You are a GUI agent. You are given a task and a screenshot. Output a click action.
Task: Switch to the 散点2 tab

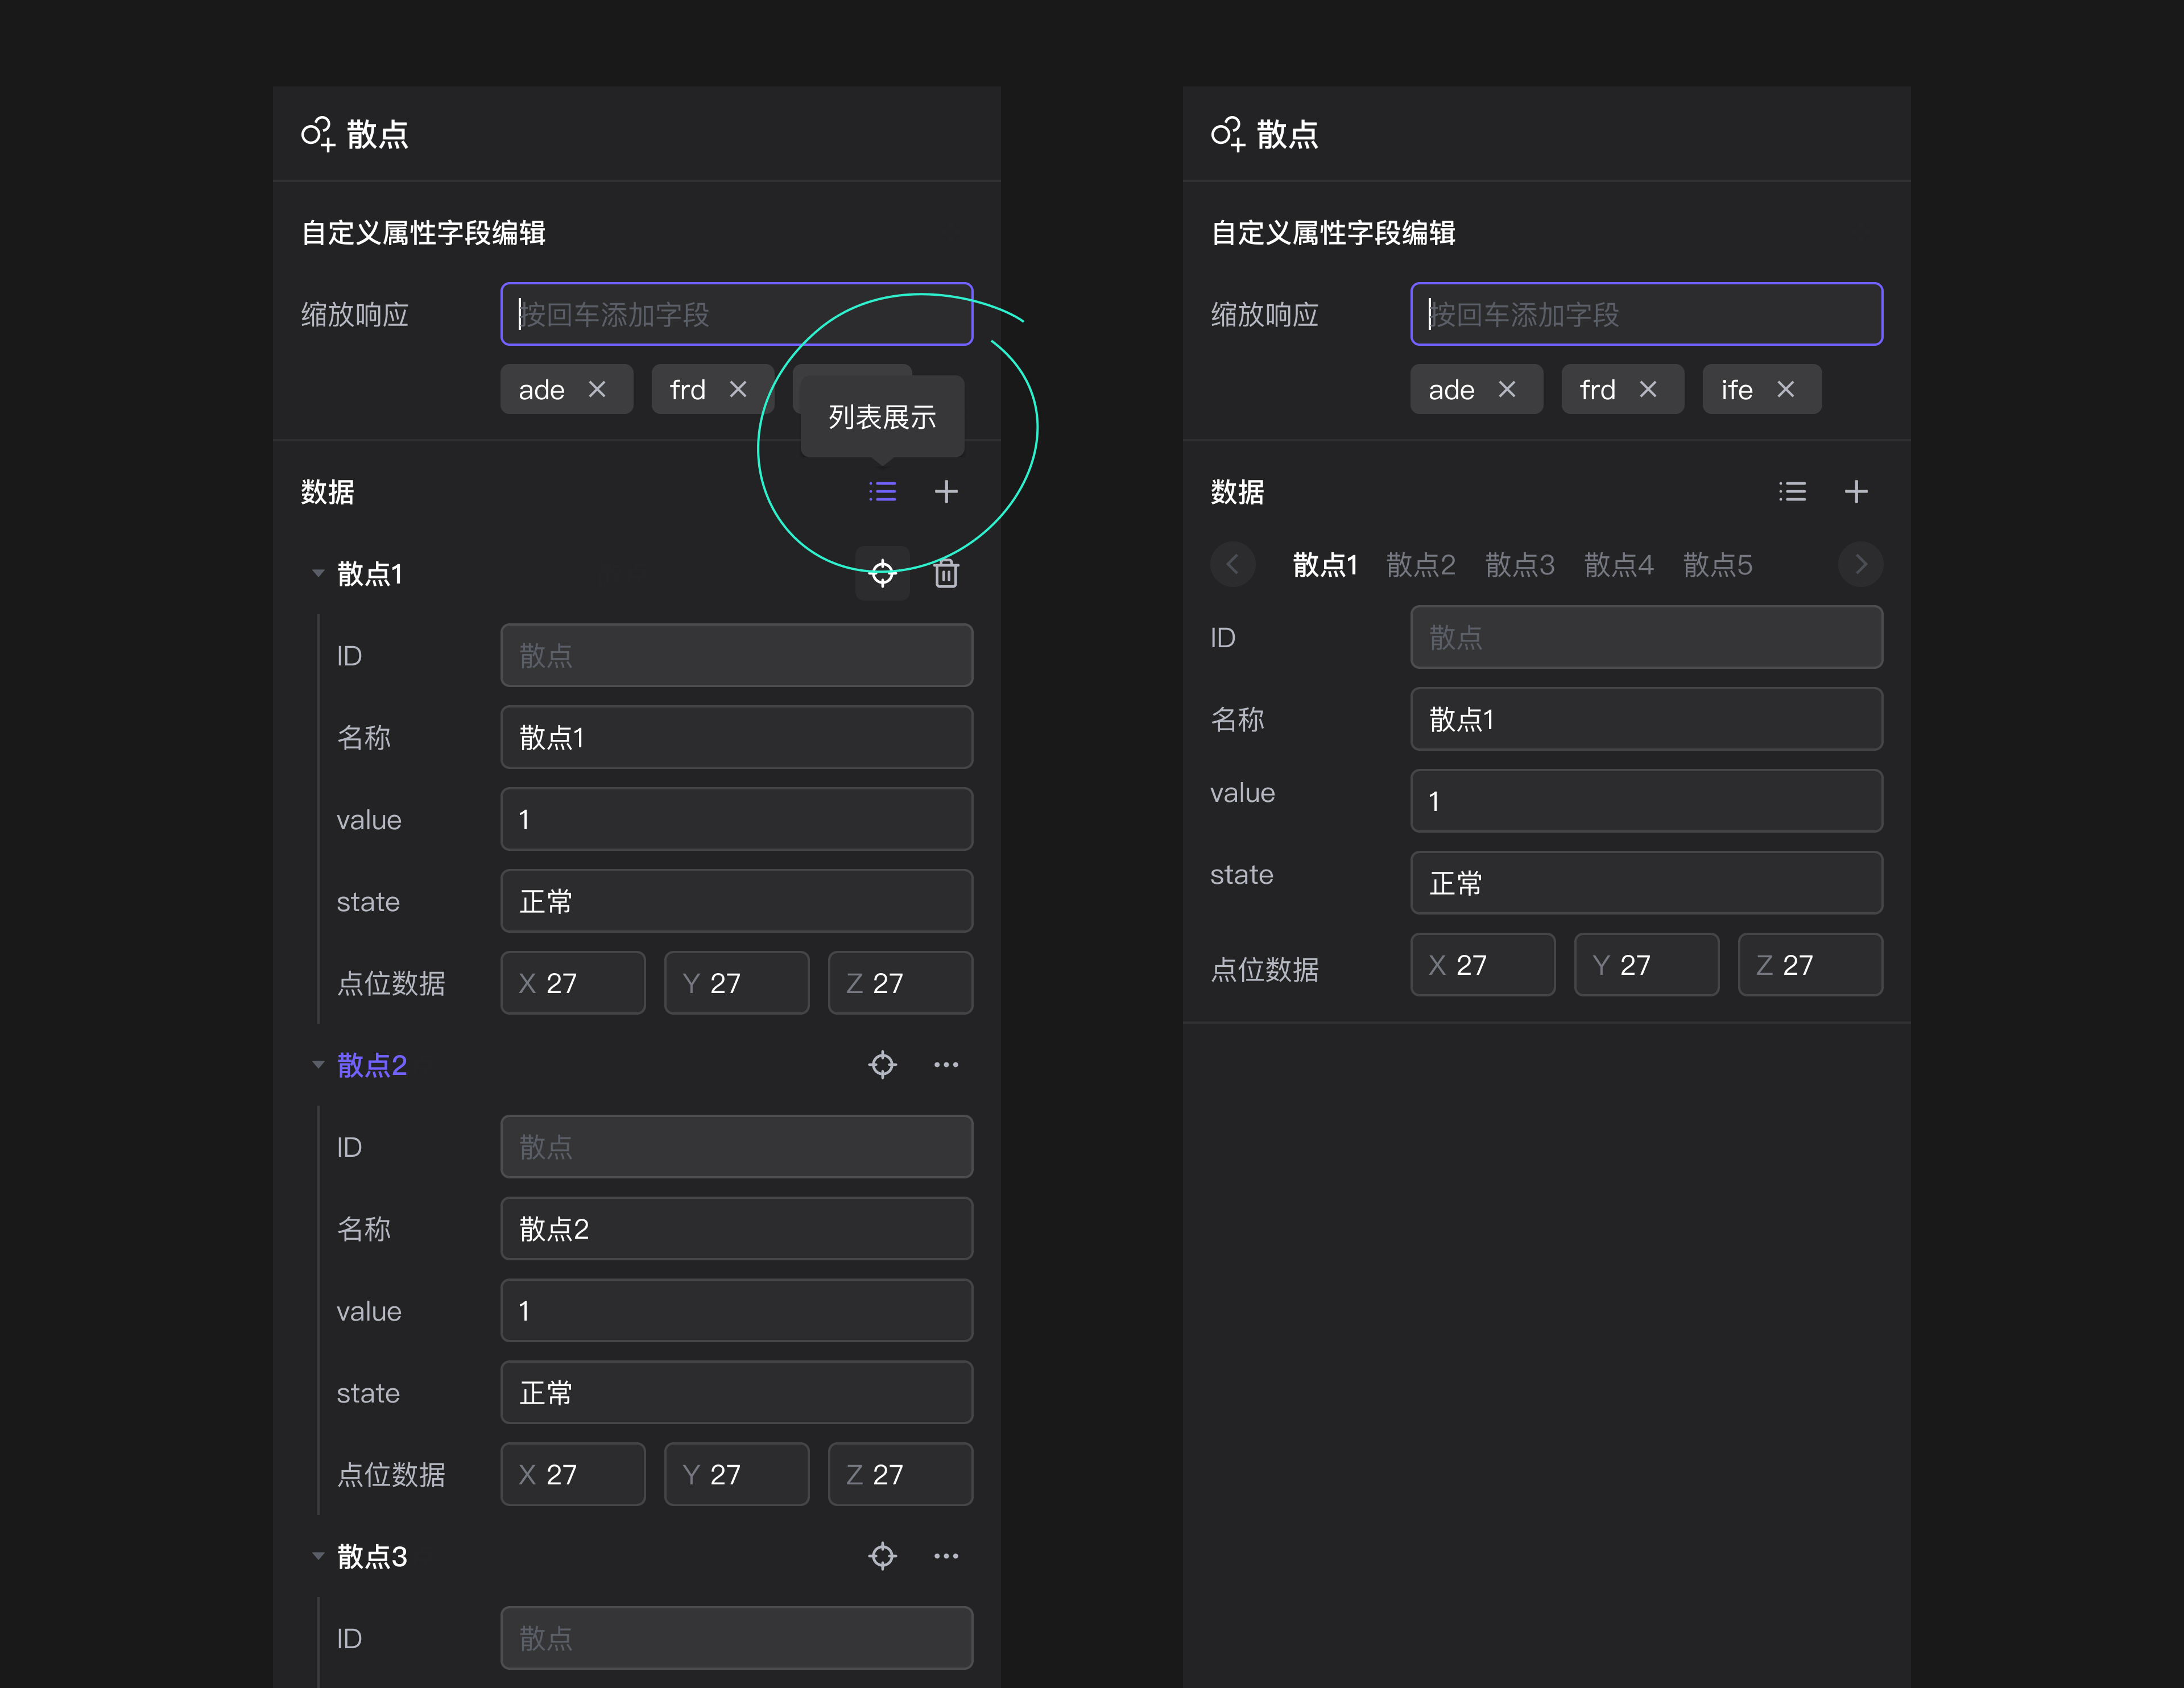[x=1421, y=564]
